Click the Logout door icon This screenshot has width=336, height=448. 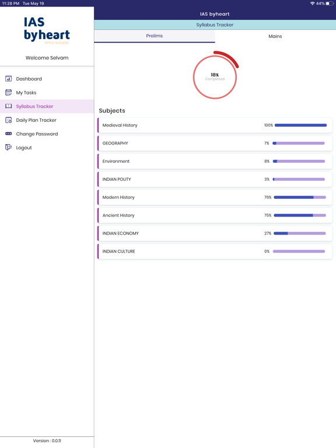[x=9, y=148]
